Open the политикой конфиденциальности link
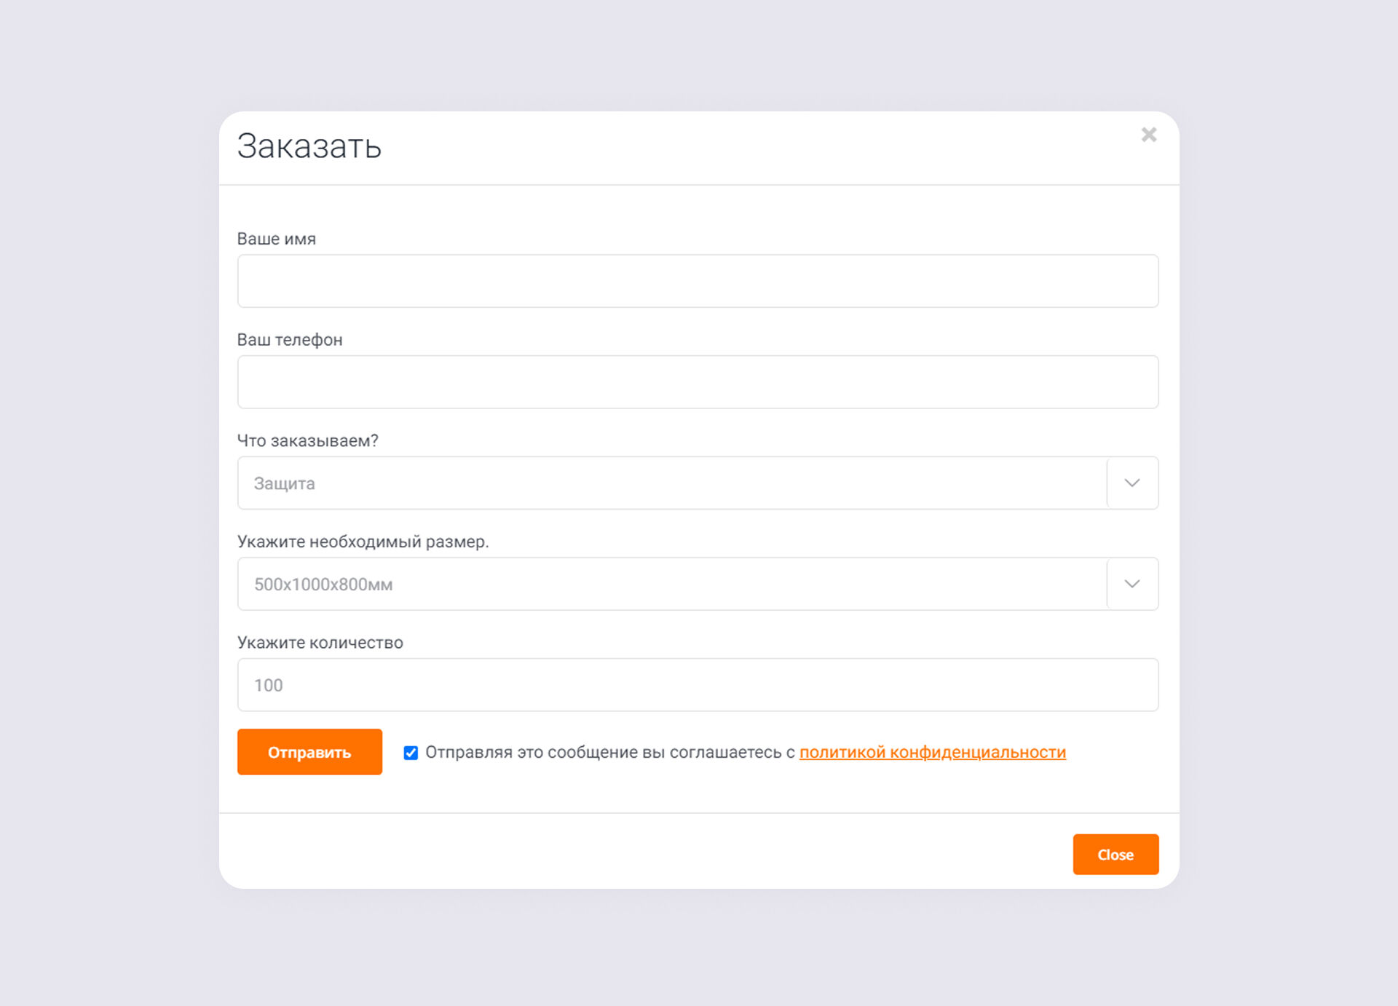Screen dimensions: 1398x1006 click(x=932, y=752)
